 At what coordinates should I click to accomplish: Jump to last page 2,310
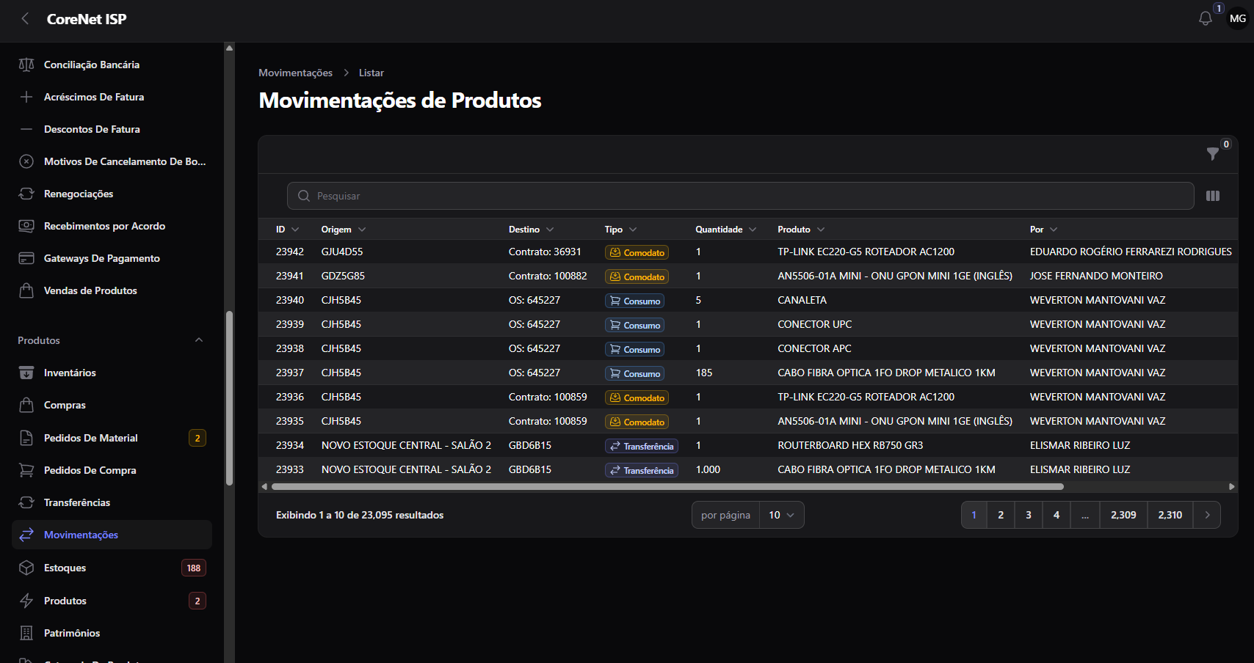tap(1170, 515)
